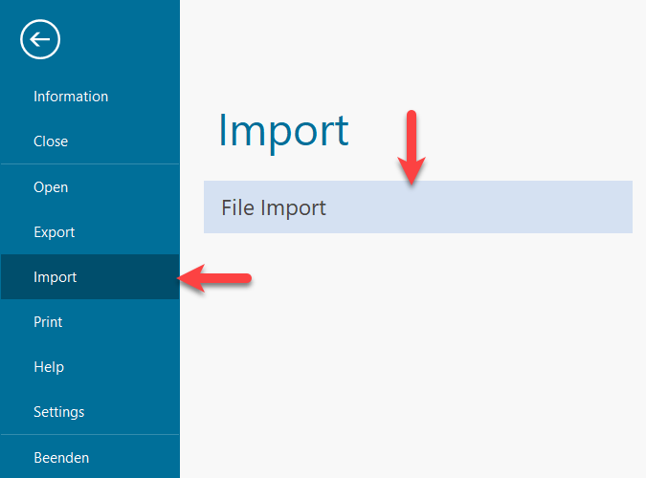Open the Information page
Viewport: 646px width, 478px height.
[x=71, y=97]
